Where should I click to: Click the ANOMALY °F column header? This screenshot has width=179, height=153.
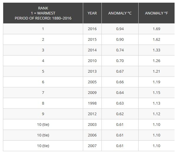tap(157, 13)
